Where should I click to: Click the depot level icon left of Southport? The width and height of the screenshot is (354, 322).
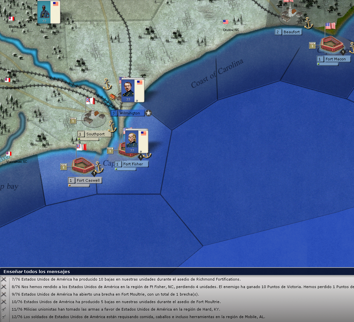(x=73, y=121)
